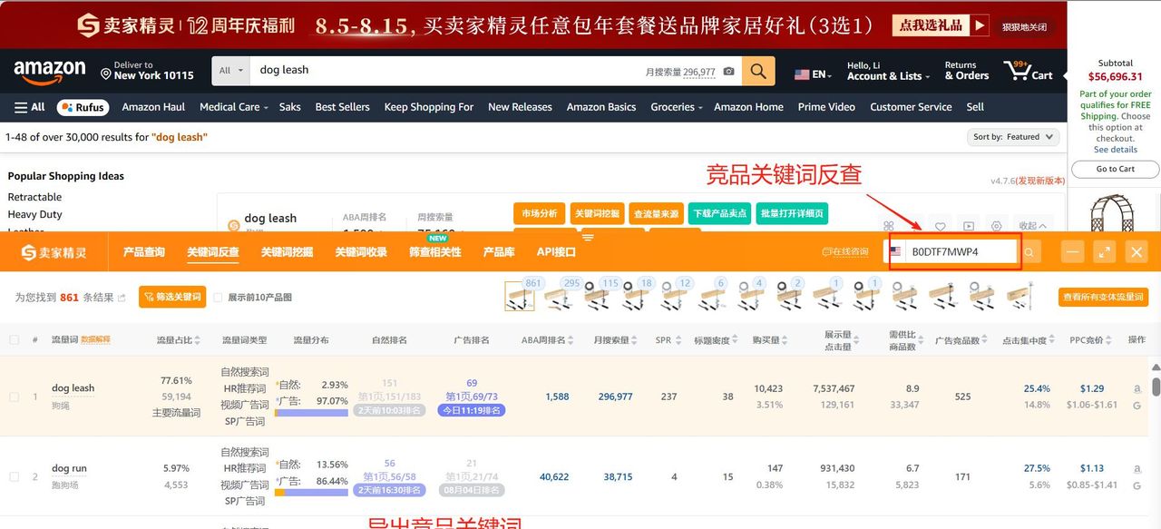This screenshot has width=1161, height=529.
Task: Click traffic distribution bar in dog run row
Action: [311, 493]
